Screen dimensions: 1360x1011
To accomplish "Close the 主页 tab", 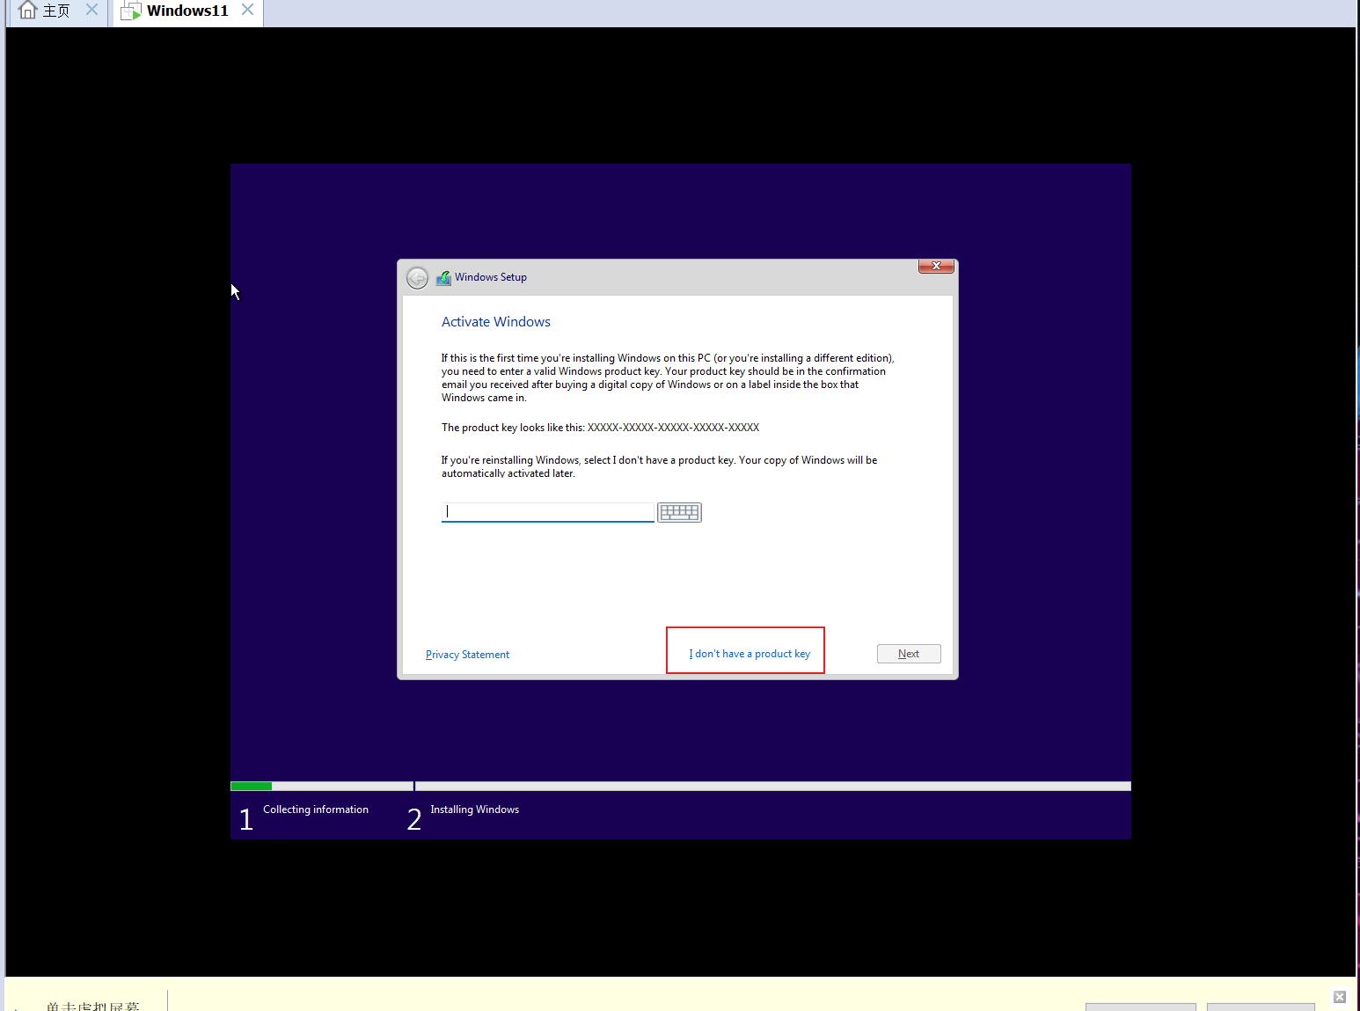I will click(91, 10).
